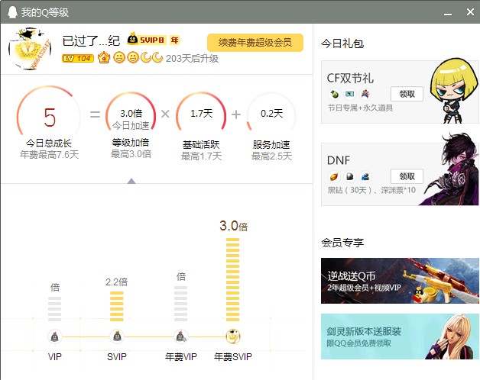Open the user avatar with crown
The height and width of the screenshot is (380, 480).
click(30, 49)
